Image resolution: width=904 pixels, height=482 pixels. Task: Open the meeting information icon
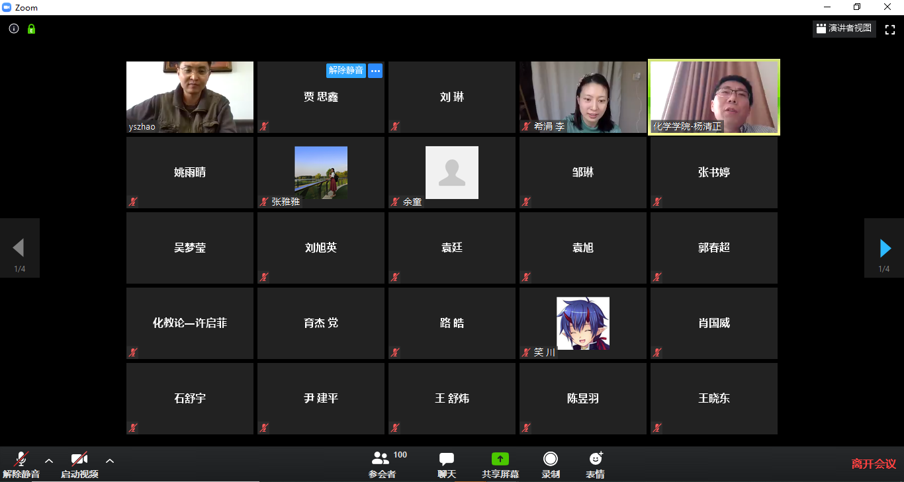pyautogui.click(x=14, y=28)
